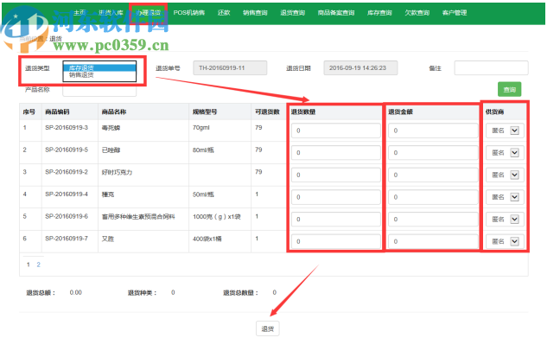The height and width of the screenshot is (357, 560).
Task: Open 客户管理 in the navigation bar
Action: pyautogui.click(x=455, y=12)
